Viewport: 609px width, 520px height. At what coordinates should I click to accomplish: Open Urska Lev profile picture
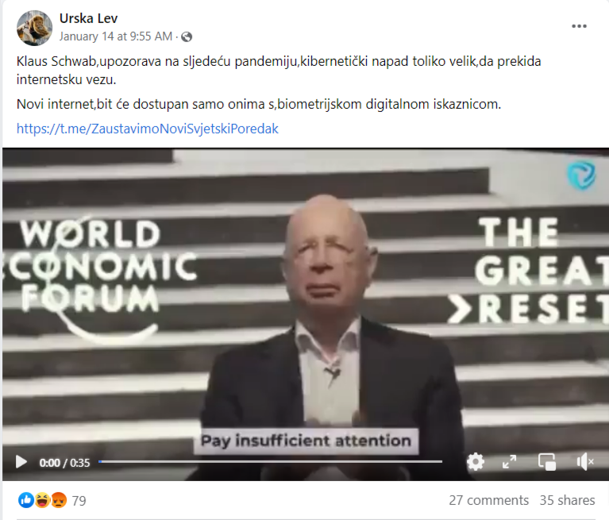click(34, 28)
